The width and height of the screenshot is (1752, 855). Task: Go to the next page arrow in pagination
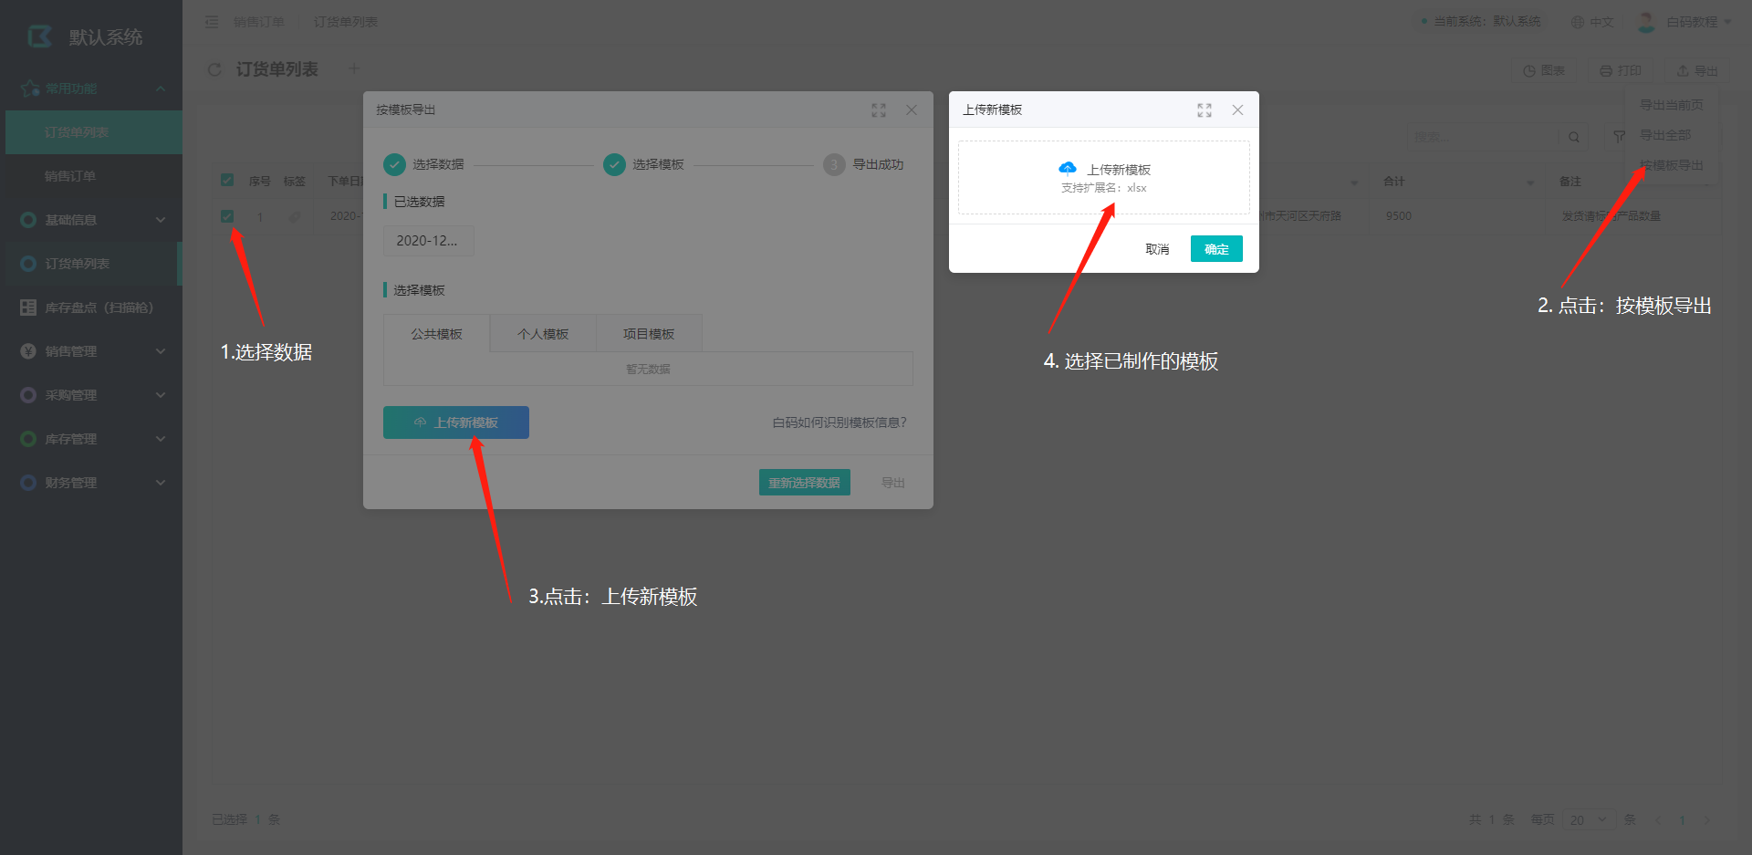point(1706,819)
